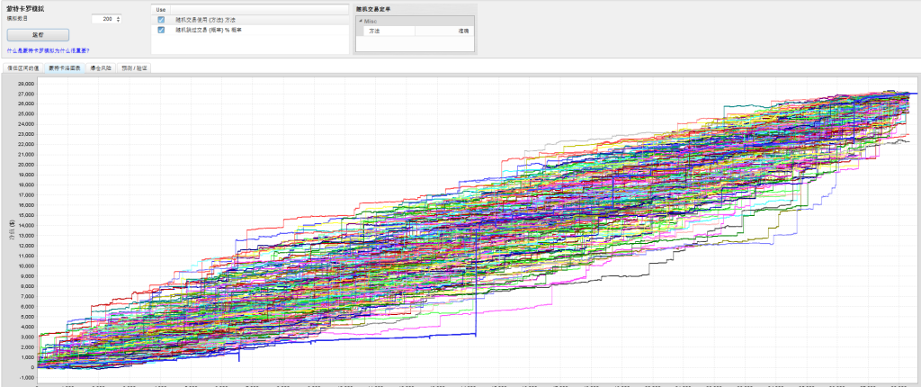The height and width of the screenshot is (387, 921).
Task: Open the 爆仓风险 tab
Action: click(x=102, y=67)
